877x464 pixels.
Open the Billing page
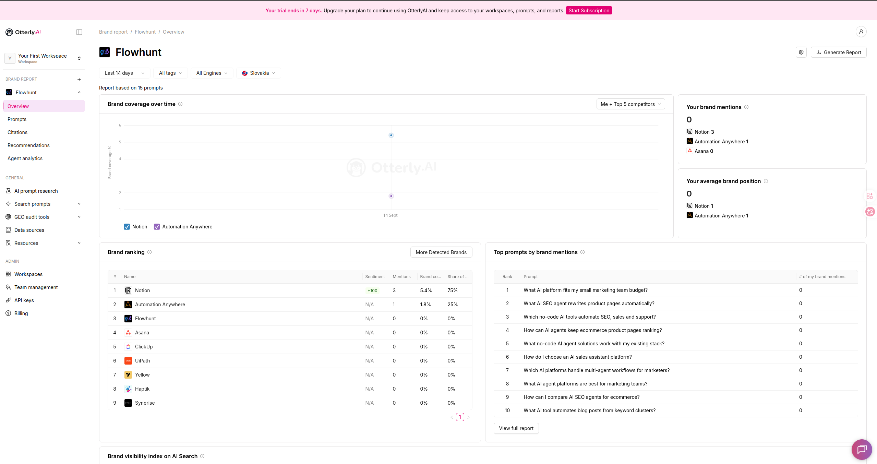(44, 313)
